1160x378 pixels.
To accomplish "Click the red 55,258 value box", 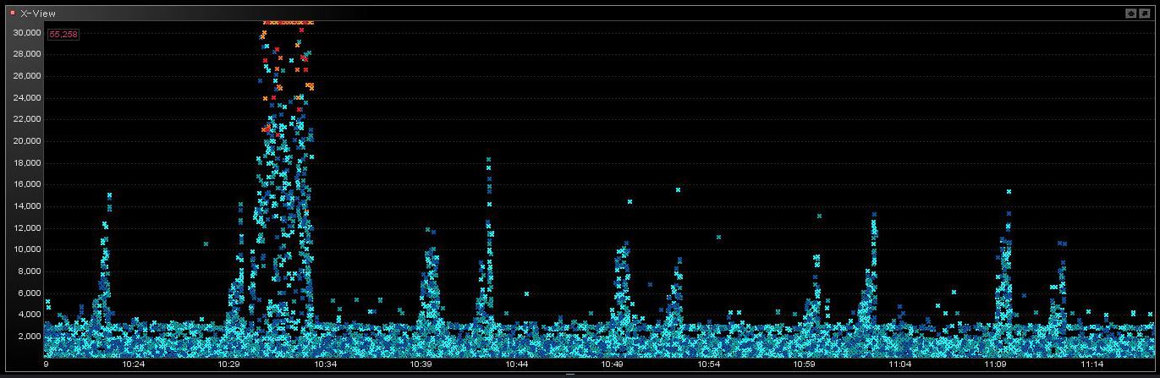I will [x=63, y=35].
